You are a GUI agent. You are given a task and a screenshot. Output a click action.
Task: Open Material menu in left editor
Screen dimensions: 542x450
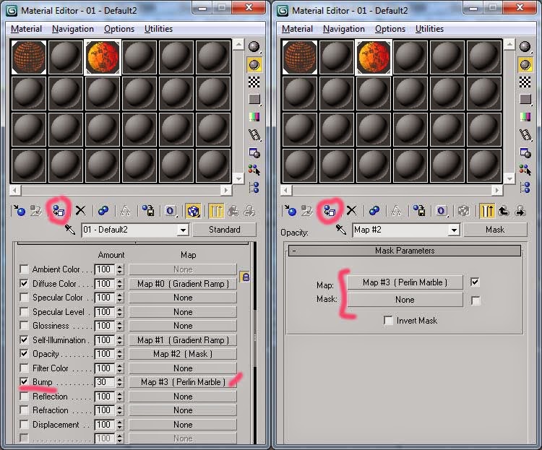tap(26, 29)
